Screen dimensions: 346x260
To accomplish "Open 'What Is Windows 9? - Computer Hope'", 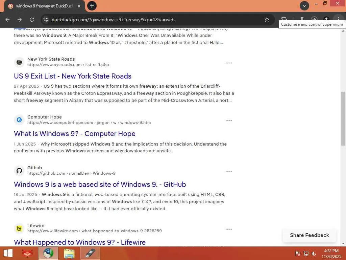I will [75, 134].
